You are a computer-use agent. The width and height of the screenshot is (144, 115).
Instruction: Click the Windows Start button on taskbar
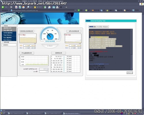(3, 113)
